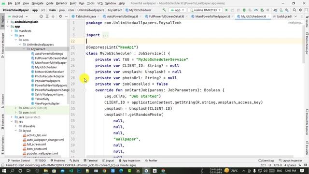The image size is (309, 174).
Task: Click the FoysalTech breadcrumb
Action: pos(115,10)
